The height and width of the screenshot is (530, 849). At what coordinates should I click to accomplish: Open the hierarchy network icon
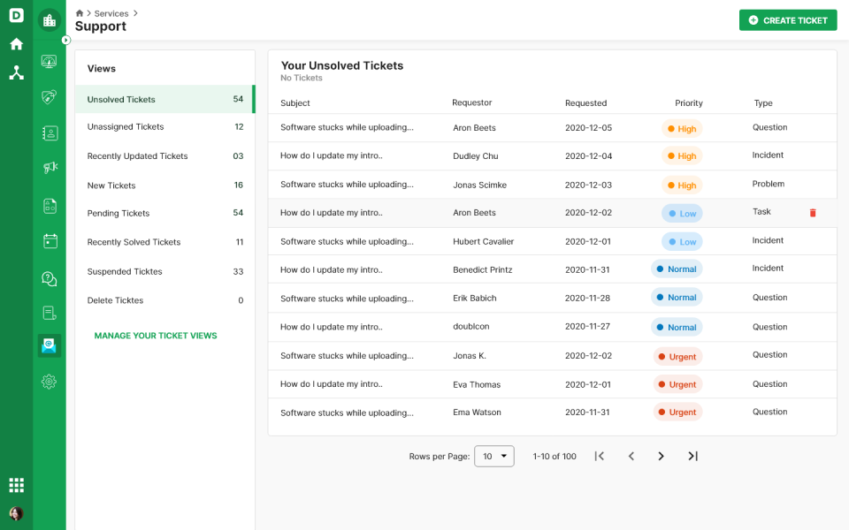click(x=16, y=72)
